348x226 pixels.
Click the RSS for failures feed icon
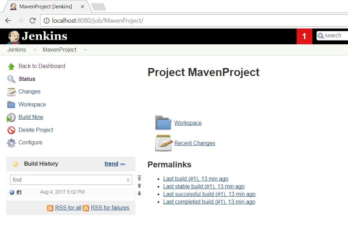pyautogui.click(x=86, y=208)
